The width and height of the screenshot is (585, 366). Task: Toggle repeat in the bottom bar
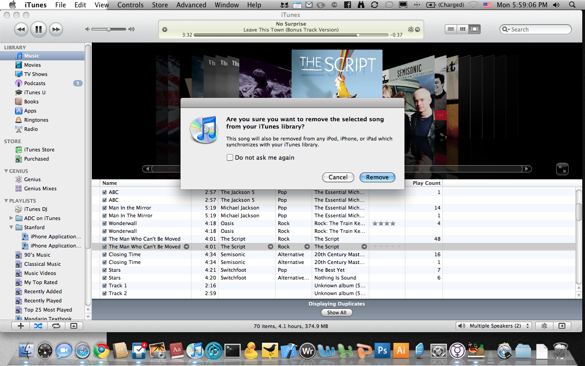(56, 326)
